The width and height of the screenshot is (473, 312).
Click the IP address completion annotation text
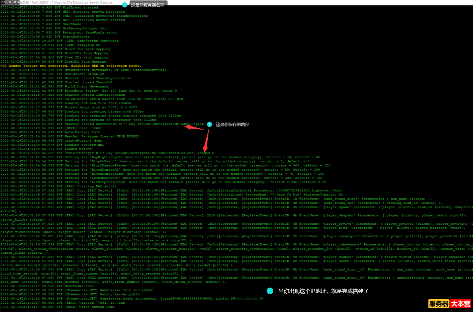pos(323,291)
